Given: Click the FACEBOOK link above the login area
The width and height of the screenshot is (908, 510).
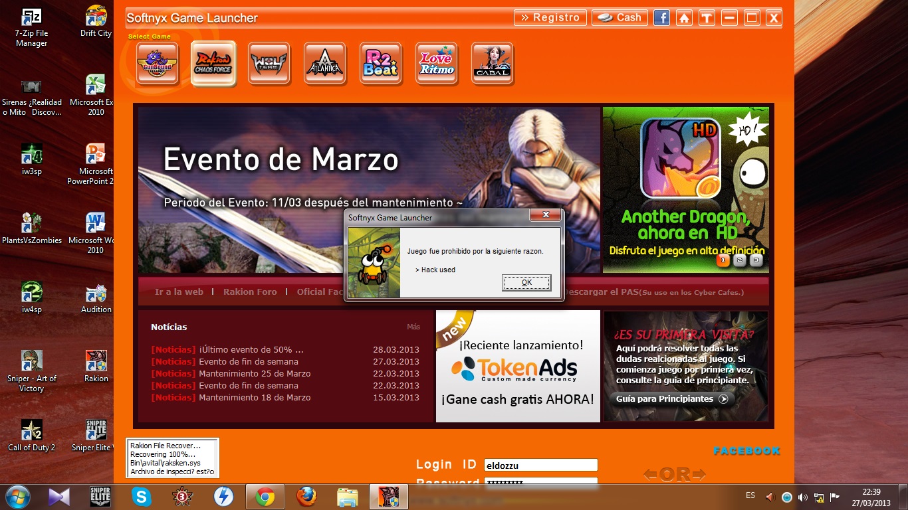Looking at the screenshot, I should tap(746, 451).
